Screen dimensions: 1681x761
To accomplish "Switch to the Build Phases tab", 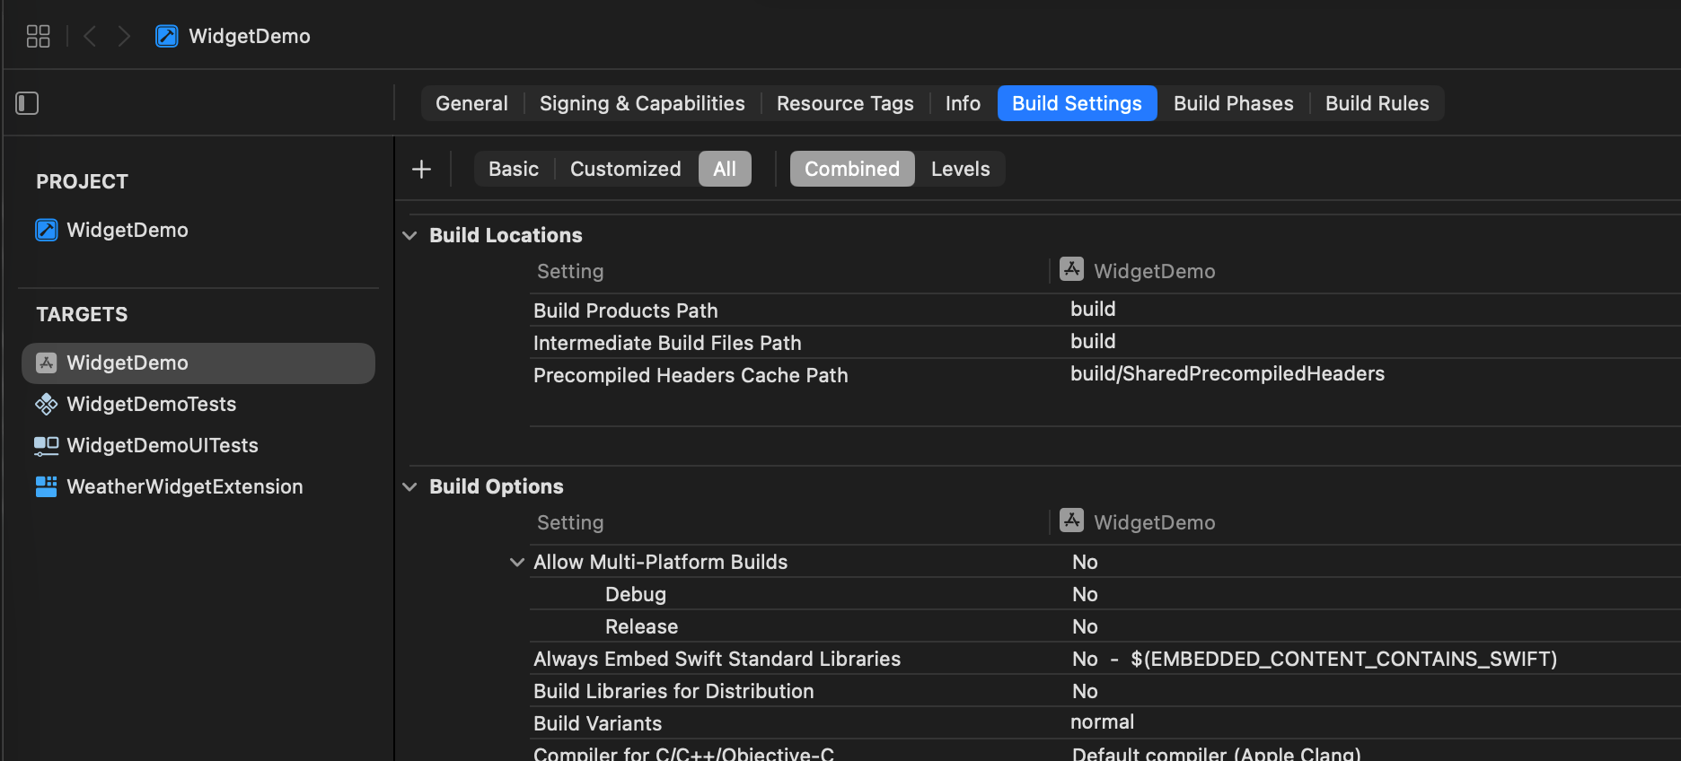I will [1233, 103].
